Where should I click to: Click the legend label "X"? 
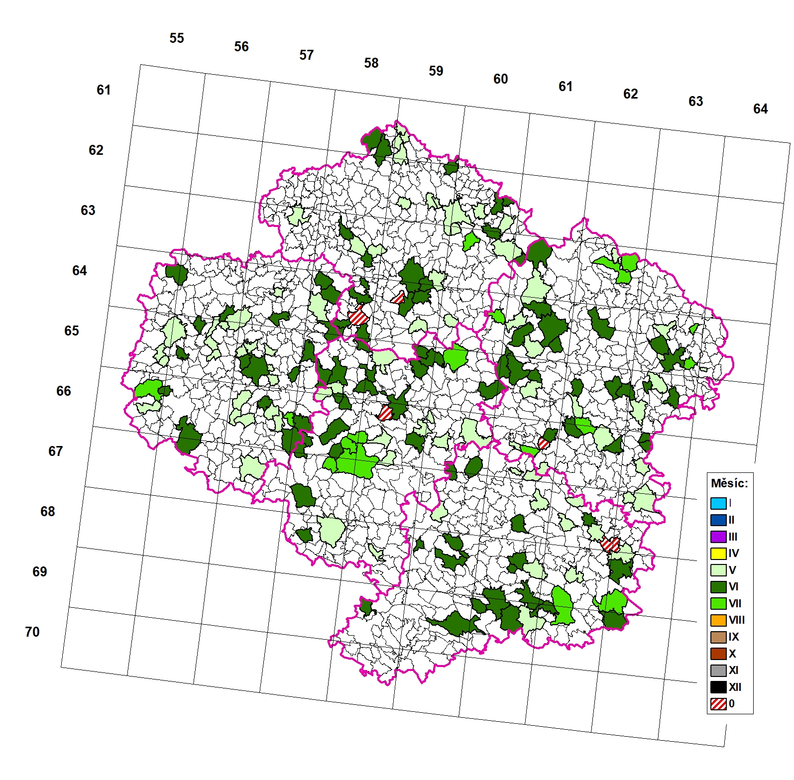click(732, 654)
